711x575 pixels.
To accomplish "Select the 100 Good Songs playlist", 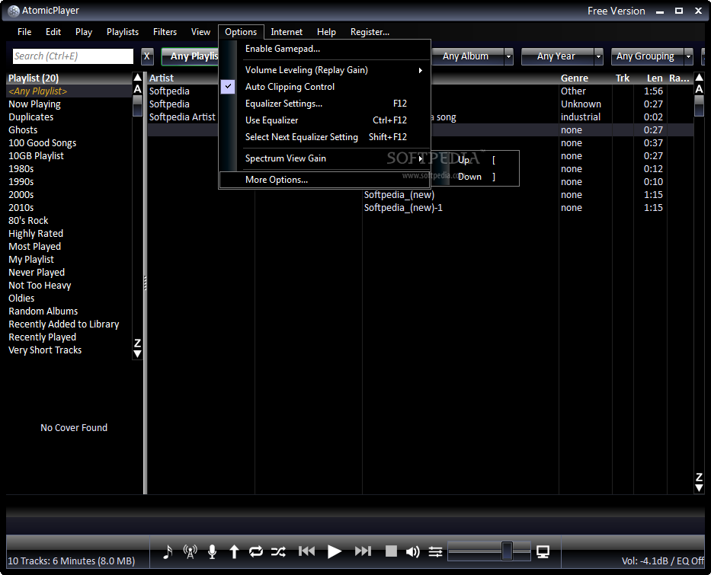I will (x=69, y=142).
